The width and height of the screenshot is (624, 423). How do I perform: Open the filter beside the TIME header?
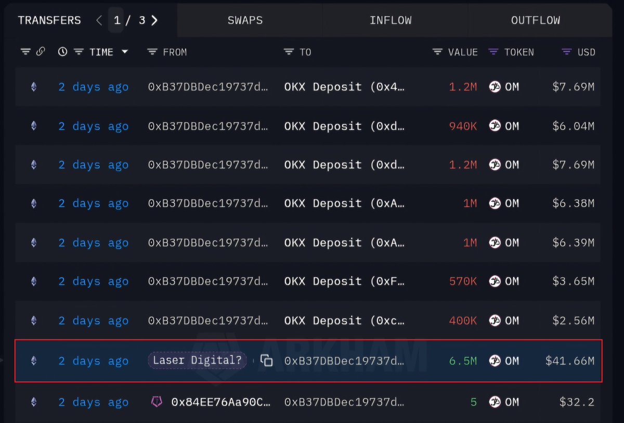pos(79,52)
